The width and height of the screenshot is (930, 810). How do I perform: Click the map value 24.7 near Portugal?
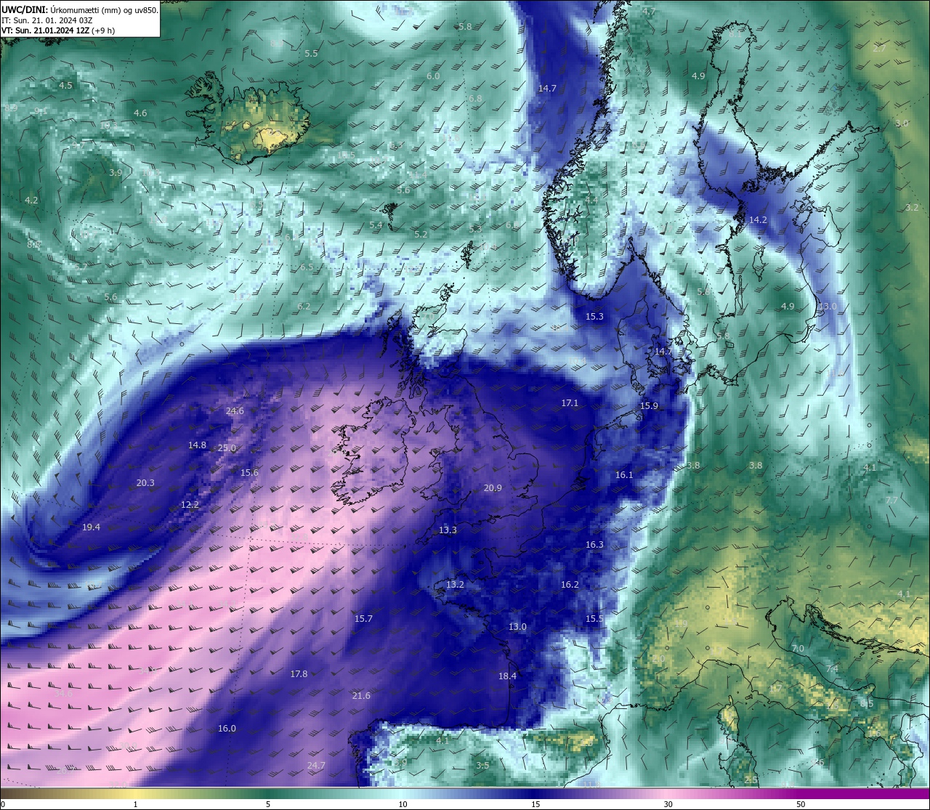pos(316,765)
